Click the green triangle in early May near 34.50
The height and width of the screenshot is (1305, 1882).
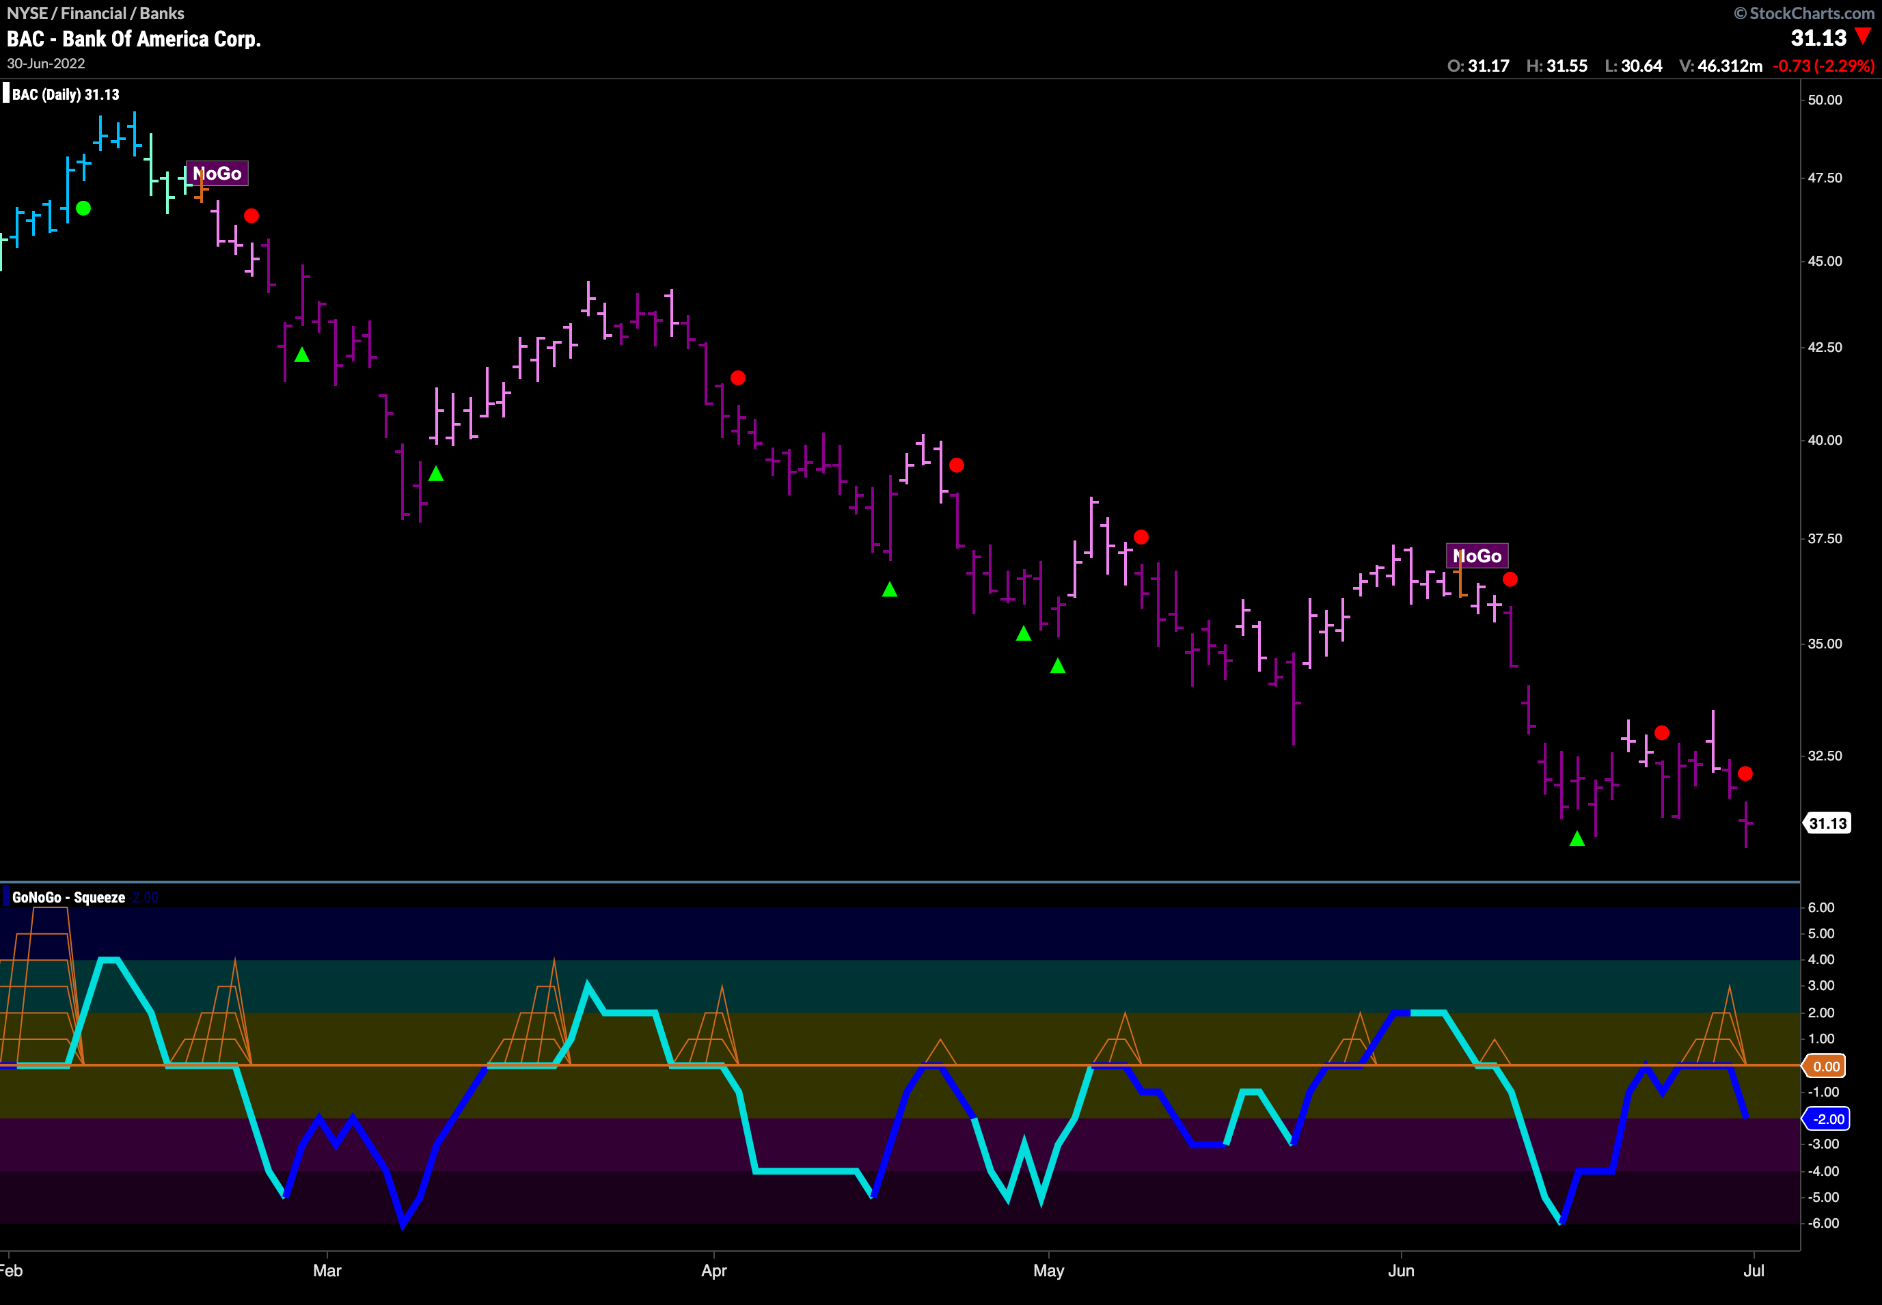point(1058,666)
